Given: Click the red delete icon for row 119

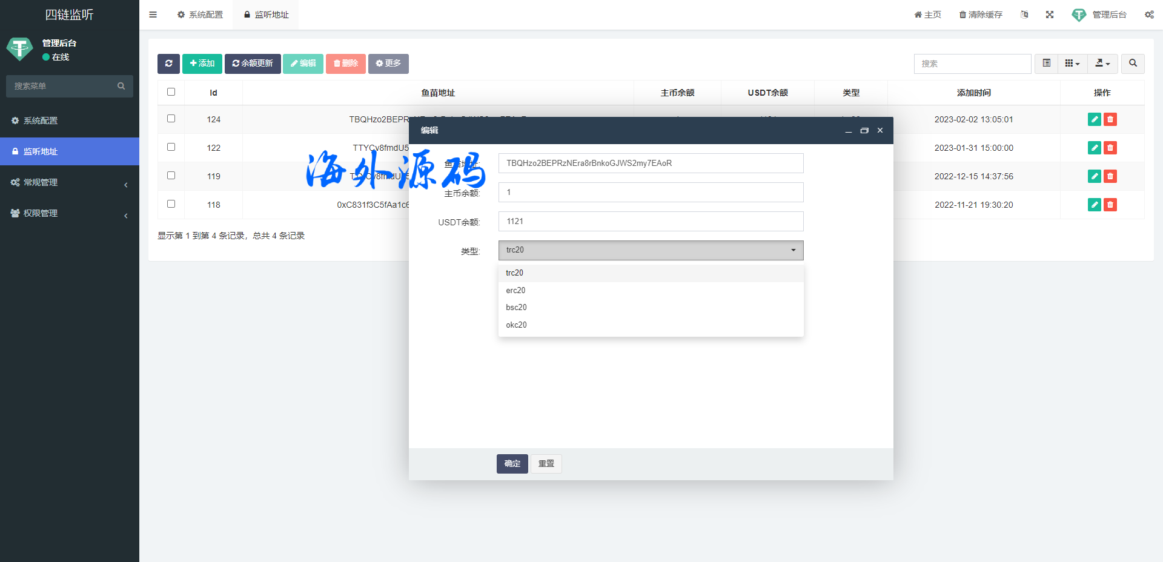Looking at the screenshot, I should pyautogui.click(x=1110, y=176).
